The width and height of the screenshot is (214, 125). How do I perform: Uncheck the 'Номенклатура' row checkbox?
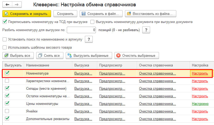point(7,73)
